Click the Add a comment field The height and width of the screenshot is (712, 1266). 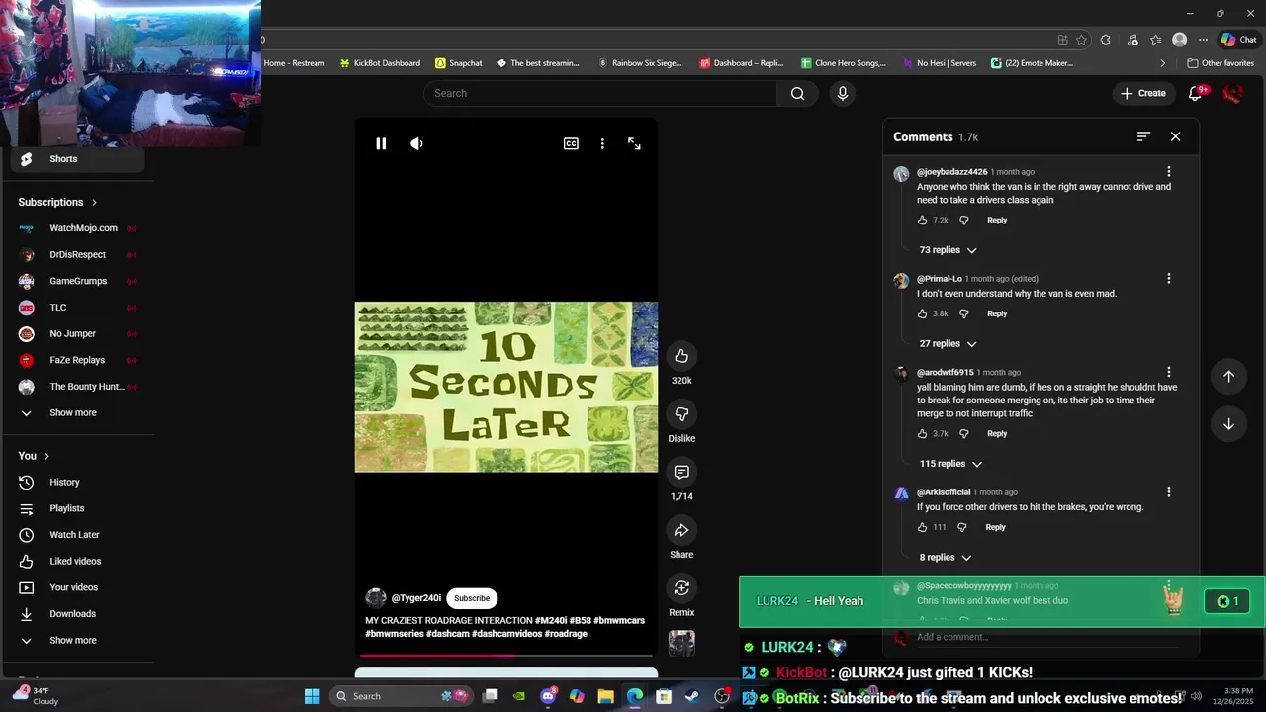pos(1046,638)
